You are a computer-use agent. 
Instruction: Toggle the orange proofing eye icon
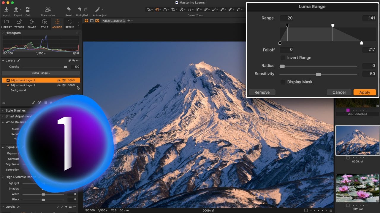coord(97,21)
